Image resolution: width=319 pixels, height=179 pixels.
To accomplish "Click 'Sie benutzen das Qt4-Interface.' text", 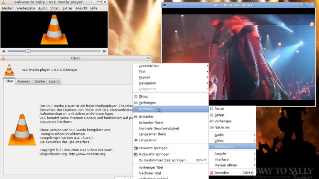I will [65, 142].
